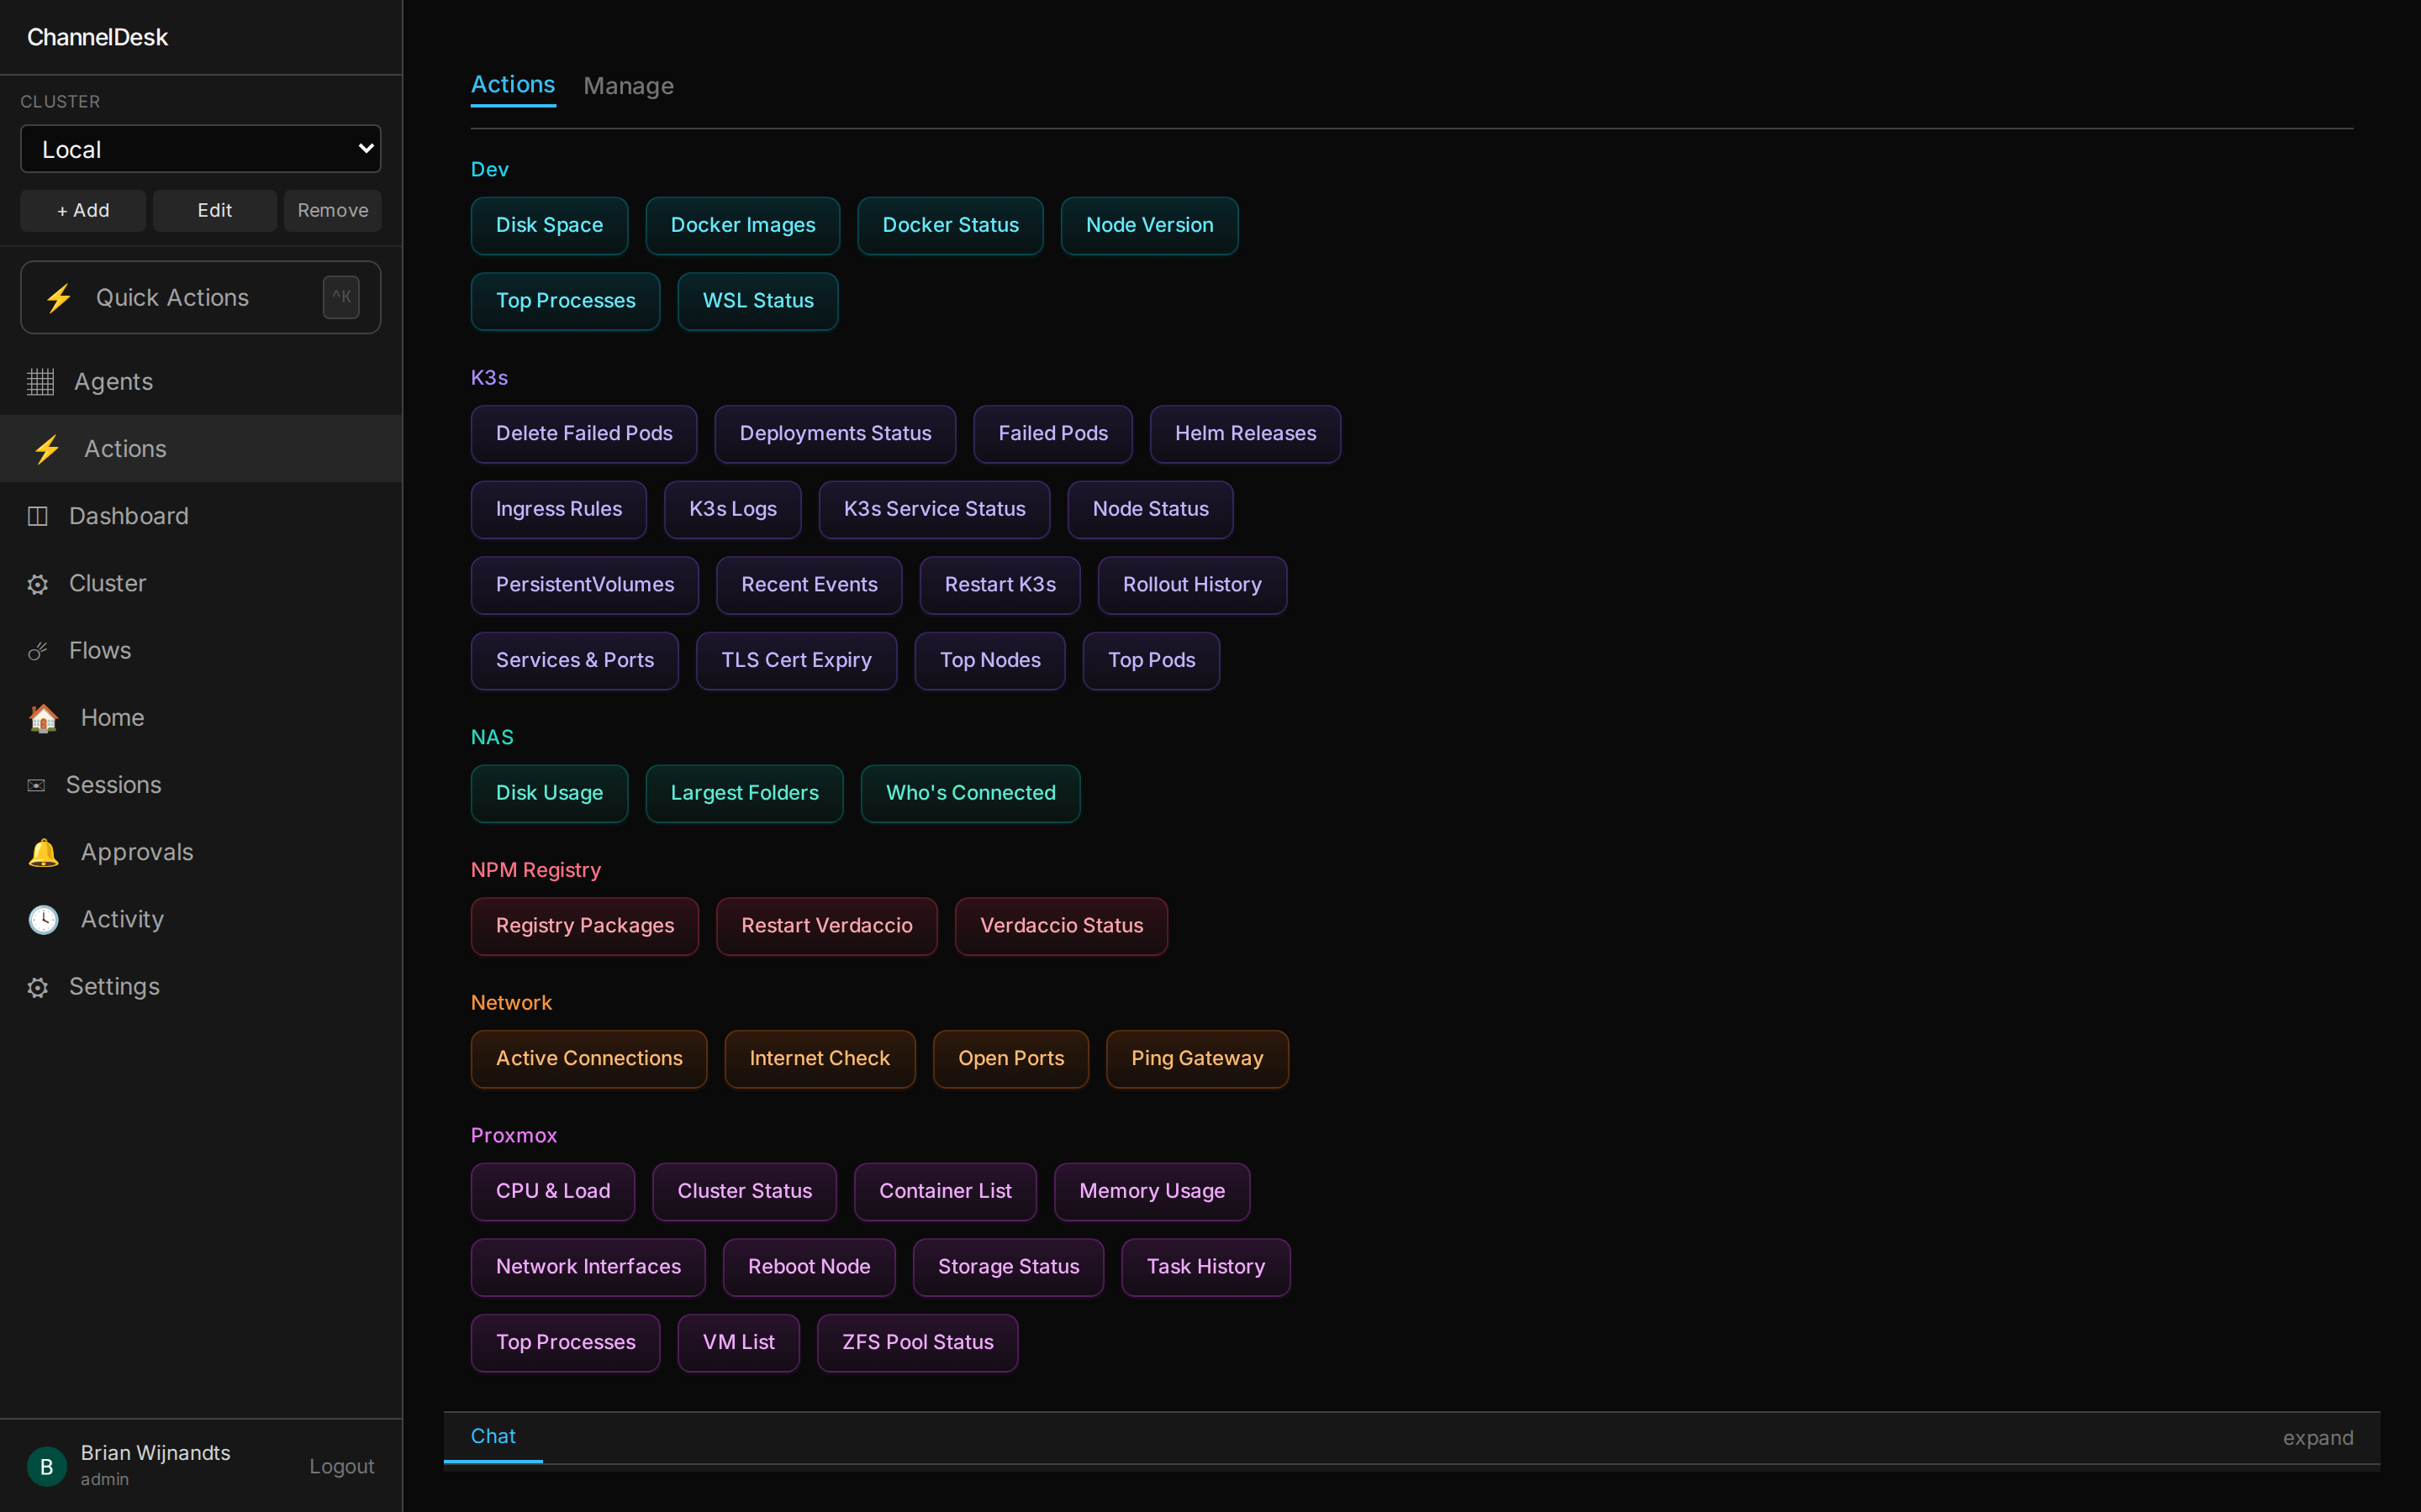The image size is (2421, 1512).
Task: Open the Chat tab at the bottom
Action: click(493, 1436)
